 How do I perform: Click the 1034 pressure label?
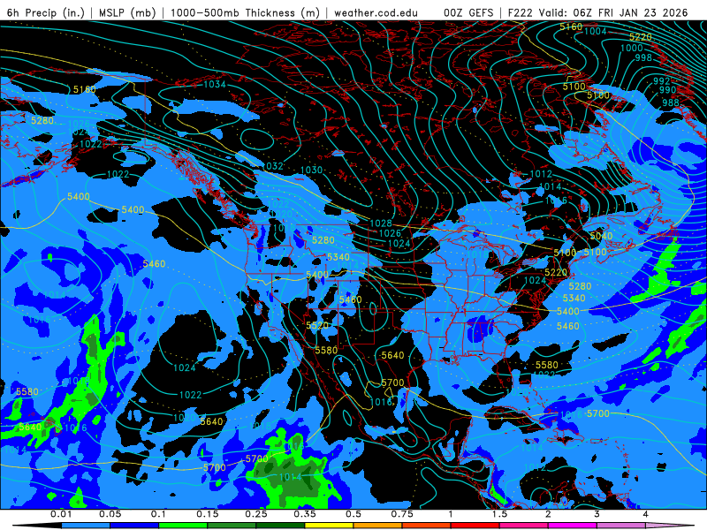[214, 84]
